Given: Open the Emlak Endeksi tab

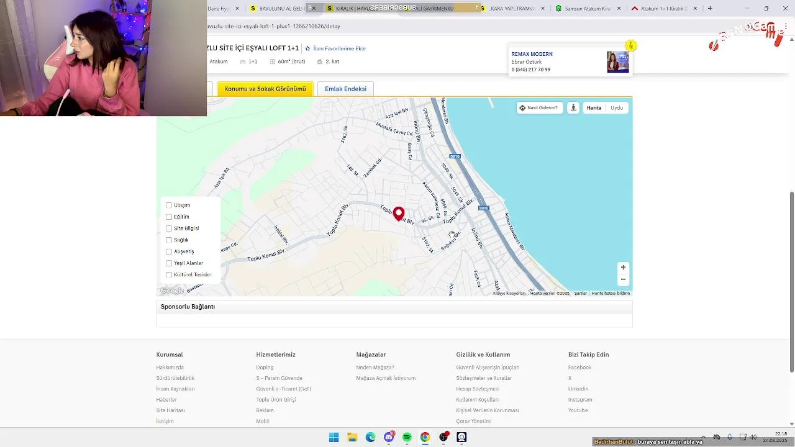Looking at the screenshot, I should click(345, 89).
